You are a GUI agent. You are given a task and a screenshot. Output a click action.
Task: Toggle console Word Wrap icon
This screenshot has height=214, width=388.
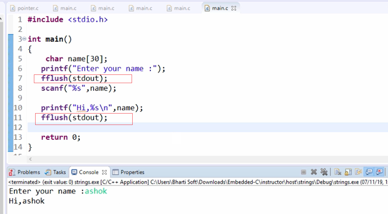tap(358, 172)
